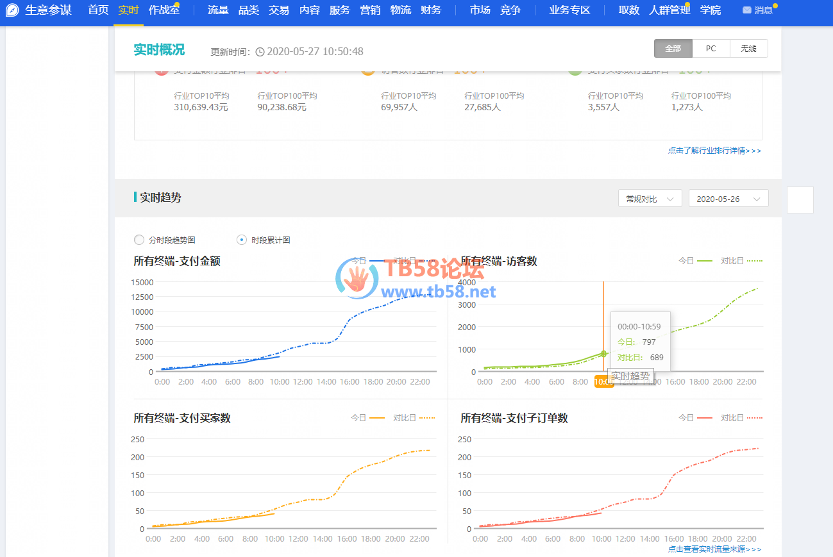Open the 2020-05-26 date dropdown

pos(728,199)
